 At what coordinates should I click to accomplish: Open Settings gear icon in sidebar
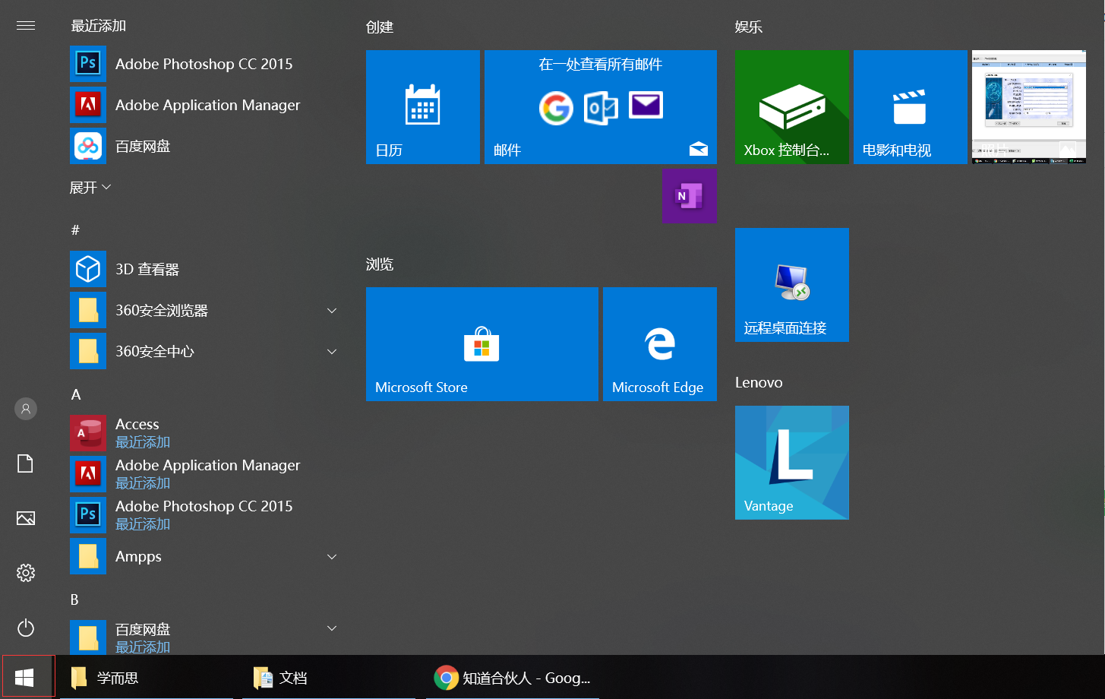coord(26,573)
